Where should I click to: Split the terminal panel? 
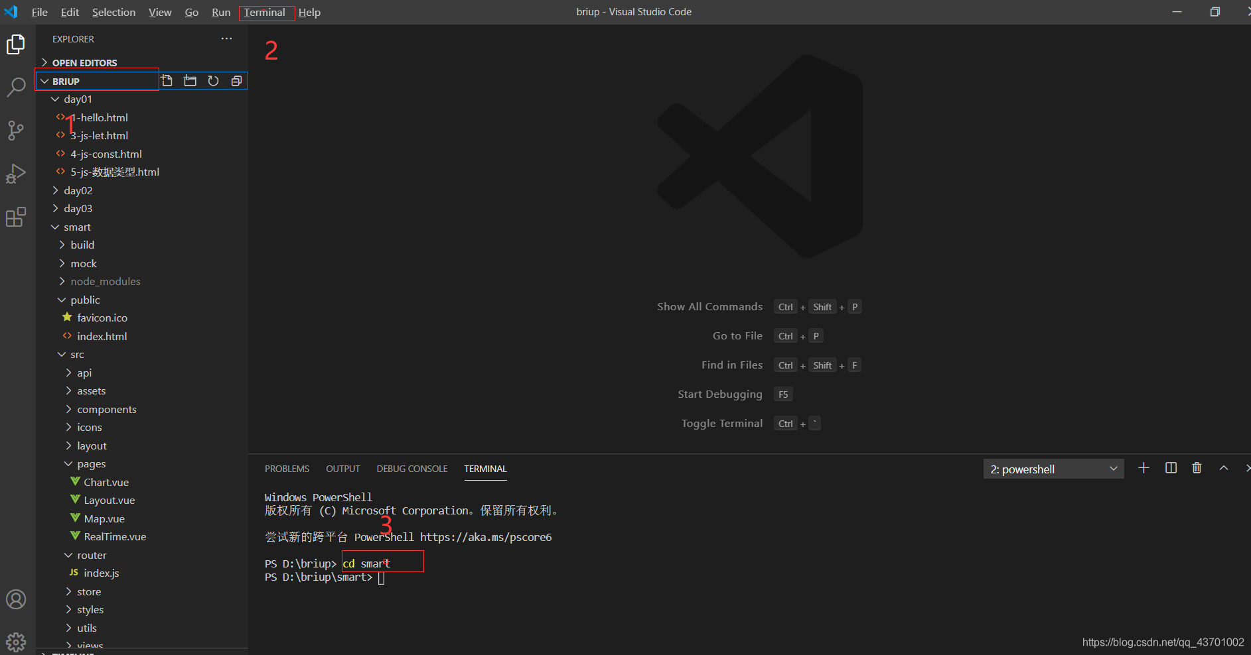pos(1171,468)
